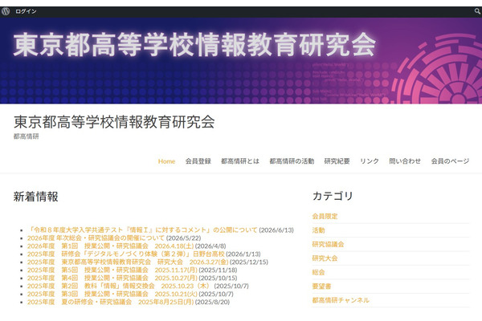Click the 新着情報 heading
Screen dimensions: 482x321
click(35, 197)
